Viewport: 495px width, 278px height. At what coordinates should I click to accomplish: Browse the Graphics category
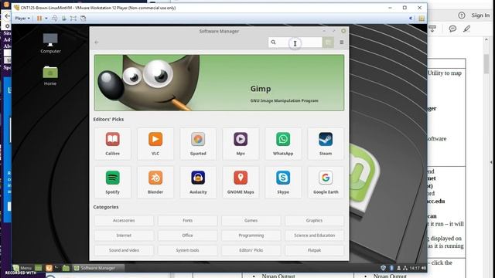(x=315, y=221)
